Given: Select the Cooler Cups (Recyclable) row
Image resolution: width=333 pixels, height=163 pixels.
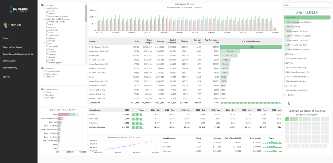Looking at the screenshot, I should 185,51.
